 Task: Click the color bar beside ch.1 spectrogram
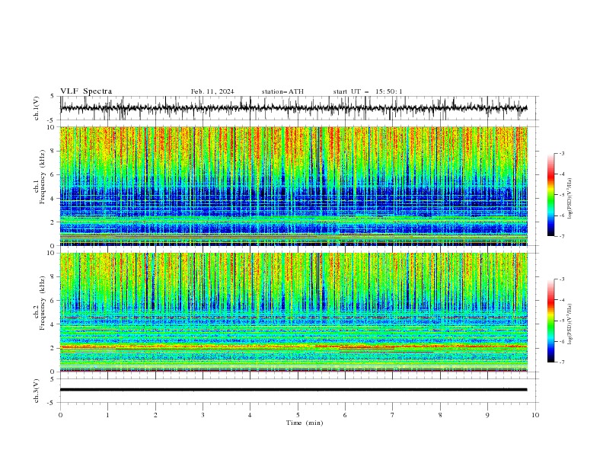pyautogui.click(x=550, y=195)
